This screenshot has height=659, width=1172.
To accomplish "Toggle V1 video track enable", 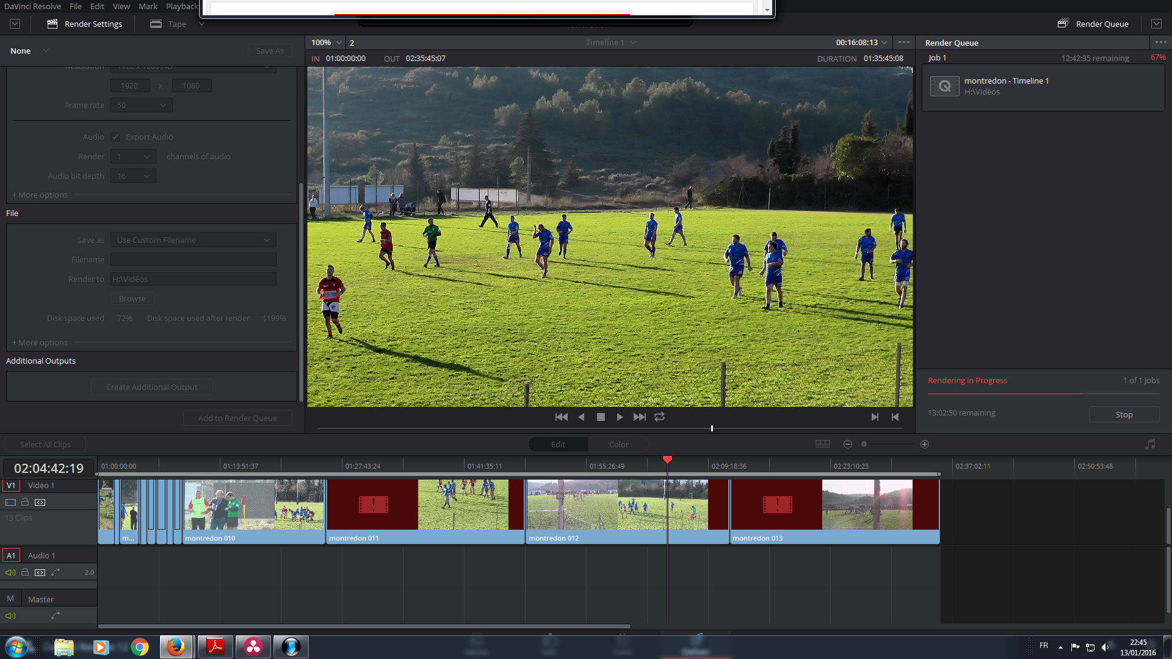I will point(10,502).
